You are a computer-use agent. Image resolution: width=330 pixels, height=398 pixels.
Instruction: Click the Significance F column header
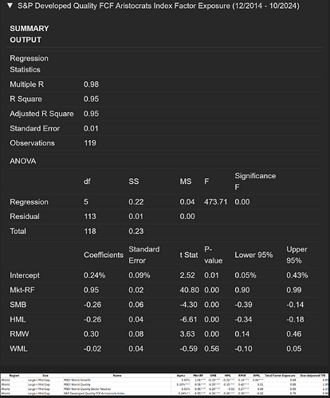(255, 181)
